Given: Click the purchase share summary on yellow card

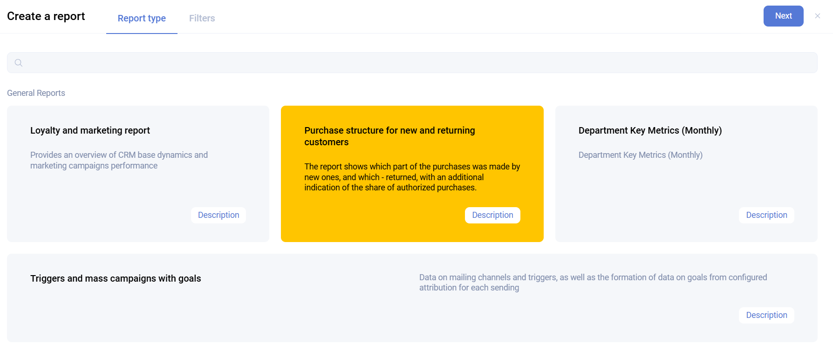Looking at the screenshot, I should tap(412, 177).
